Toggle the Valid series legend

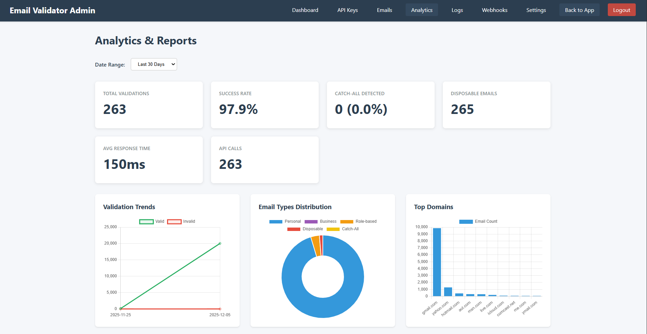[x=152, y=221]
